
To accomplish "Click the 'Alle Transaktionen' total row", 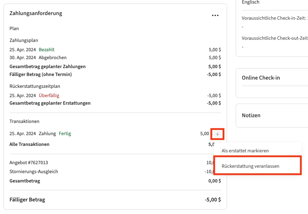I will 29,144.
